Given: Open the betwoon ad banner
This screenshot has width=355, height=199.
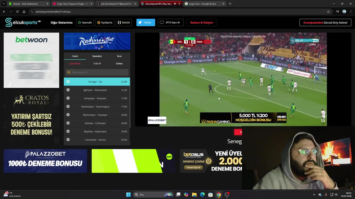Looking at the screenshot, I should (x=31, y=60).
